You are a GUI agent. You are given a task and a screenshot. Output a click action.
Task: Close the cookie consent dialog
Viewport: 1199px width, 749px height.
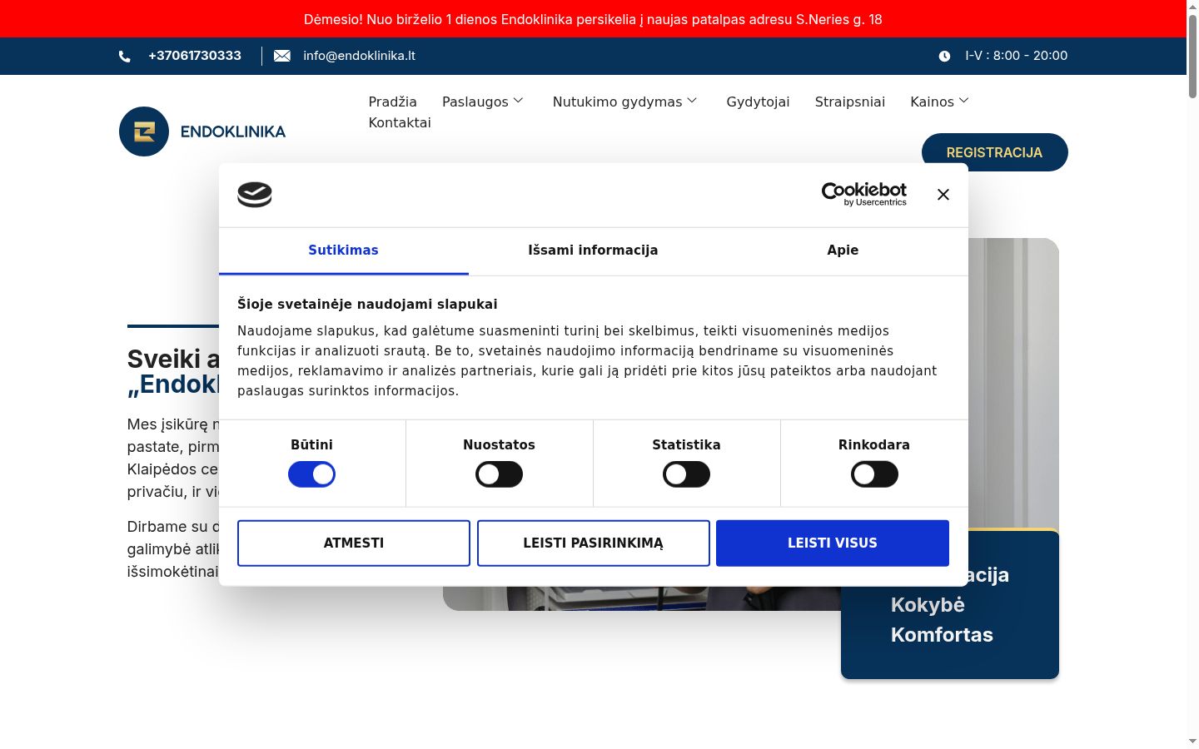[943, 195]
